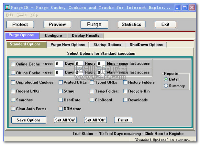Image resolution: width=200 pixels, height=145 pixels.
Task: Switch to the Configure tab
Action: click(x=53, y=36)
